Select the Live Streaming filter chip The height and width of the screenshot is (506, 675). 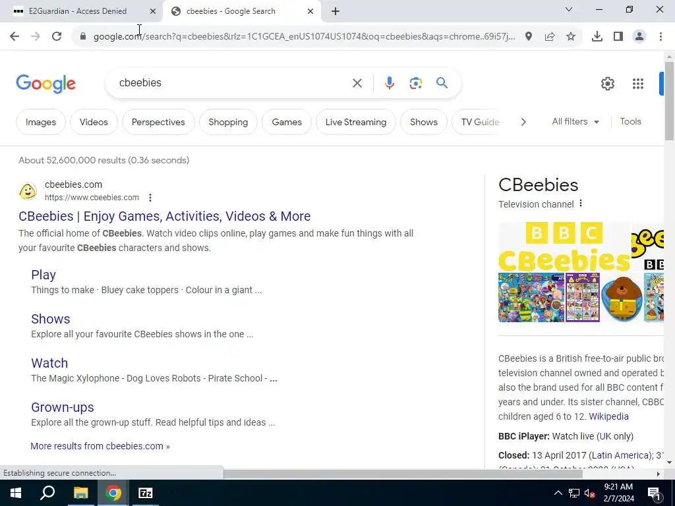pos(355,122)
